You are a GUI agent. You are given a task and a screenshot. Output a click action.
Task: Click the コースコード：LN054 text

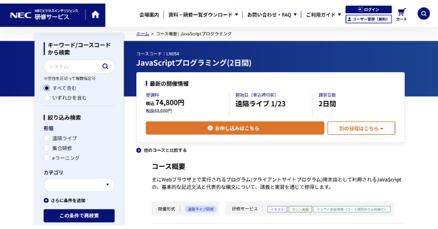pos(158,53)
